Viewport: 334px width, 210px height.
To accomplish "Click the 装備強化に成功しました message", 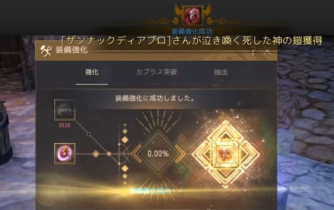I will click(155, 99).
